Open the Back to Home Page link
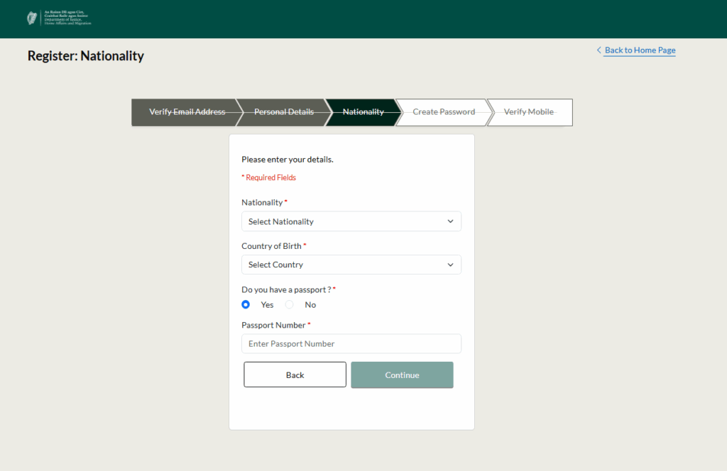Viewport: 727px width, 471px height. click(x=640, y=50)
